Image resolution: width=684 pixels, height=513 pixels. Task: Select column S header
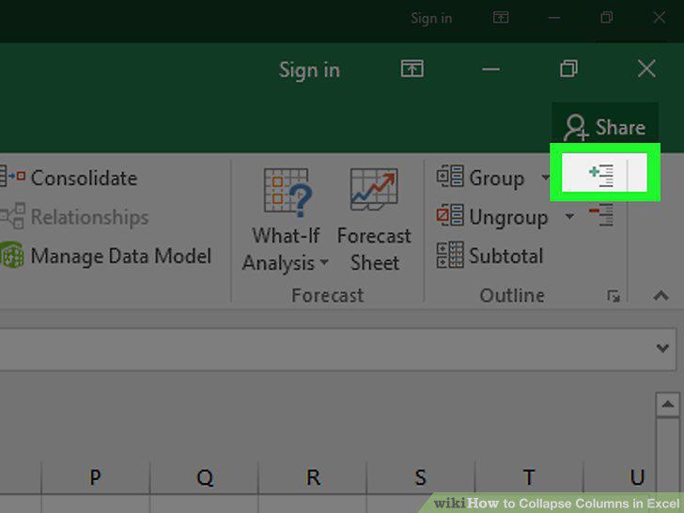pos(421,477)
